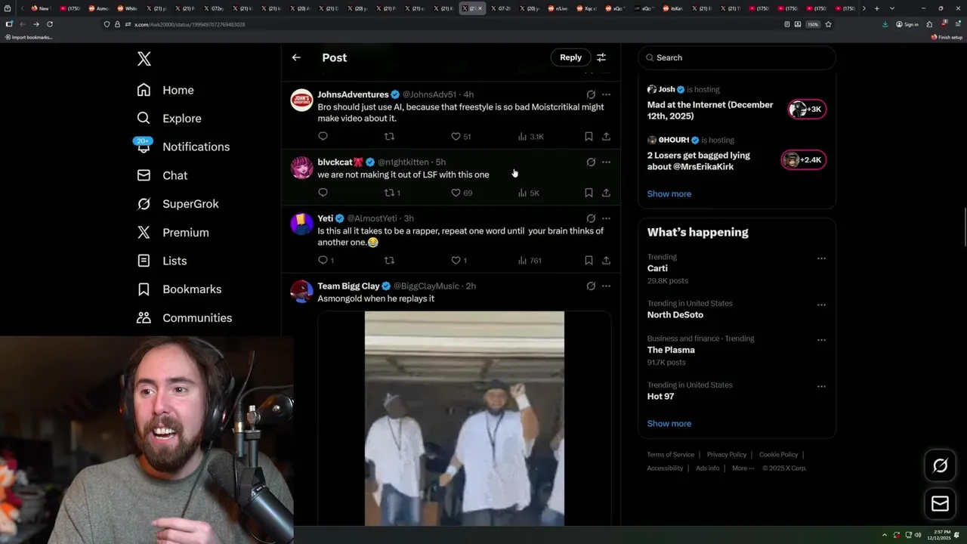
Task: Repost blvckcat comment
Action: (x=391, y=193)
